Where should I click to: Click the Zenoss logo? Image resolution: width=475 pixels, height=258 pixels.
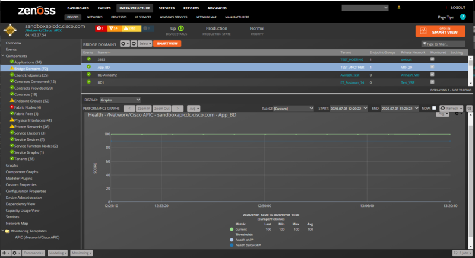click(37, 11)
